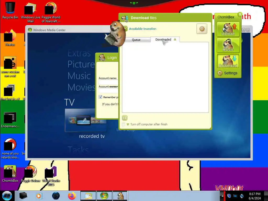Screen dimensions: 268x201
Task: Select Tasks in Windows Media Center
Action: pyautogui.click(x=78, y=150)
